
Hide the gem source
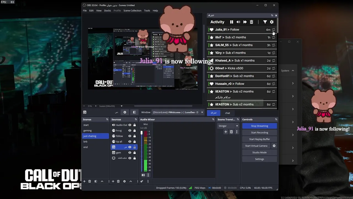pos(130,153)
